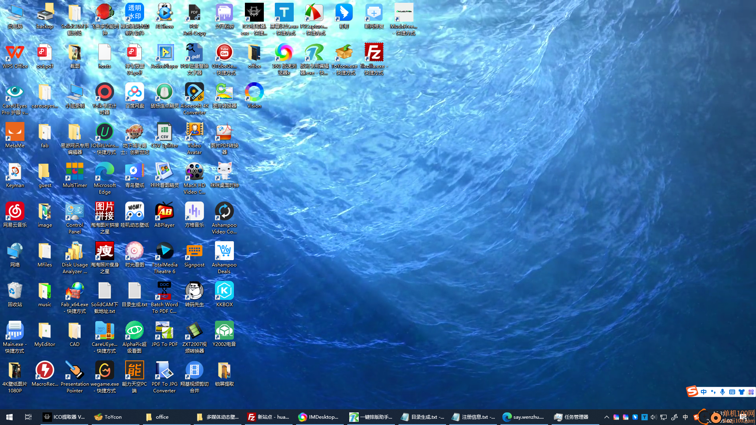
Task: Open the PDF To JPG Converter icon
Action: click(165, 377)
